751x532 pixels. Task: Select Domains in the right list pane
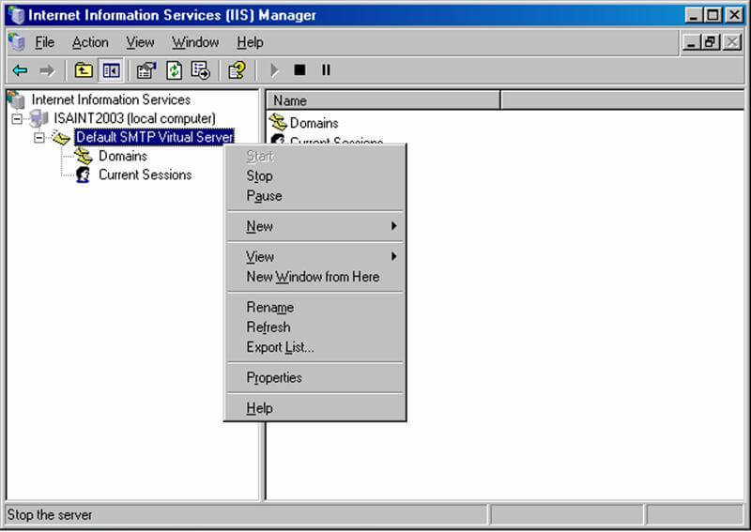click(314, 123)
